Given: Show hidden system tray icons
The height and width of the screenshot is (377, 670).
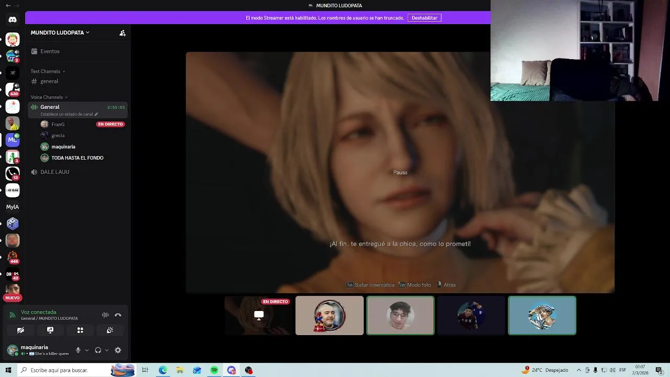Looking at the screenshot, I should click(579, 370).
